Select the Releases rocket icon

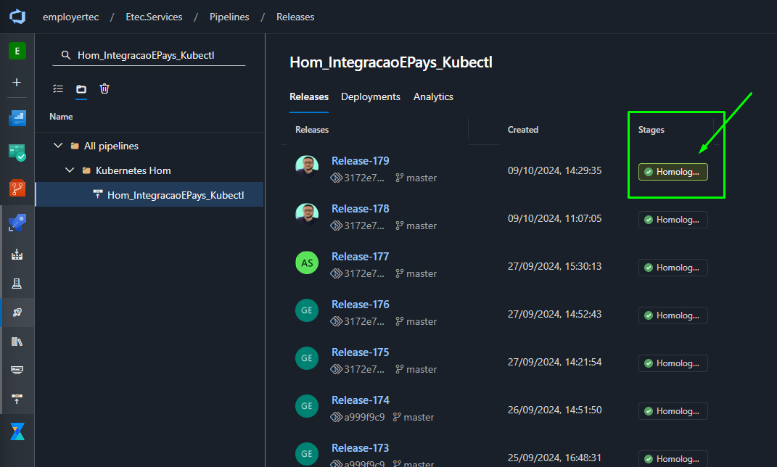(17, 313)
